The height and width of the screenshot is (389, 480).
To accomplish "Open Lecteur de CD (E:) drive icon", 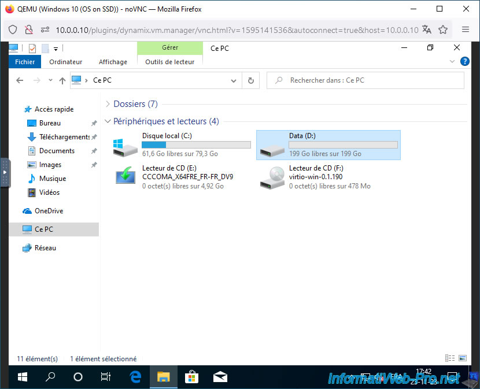I will [x=125, y=175].
